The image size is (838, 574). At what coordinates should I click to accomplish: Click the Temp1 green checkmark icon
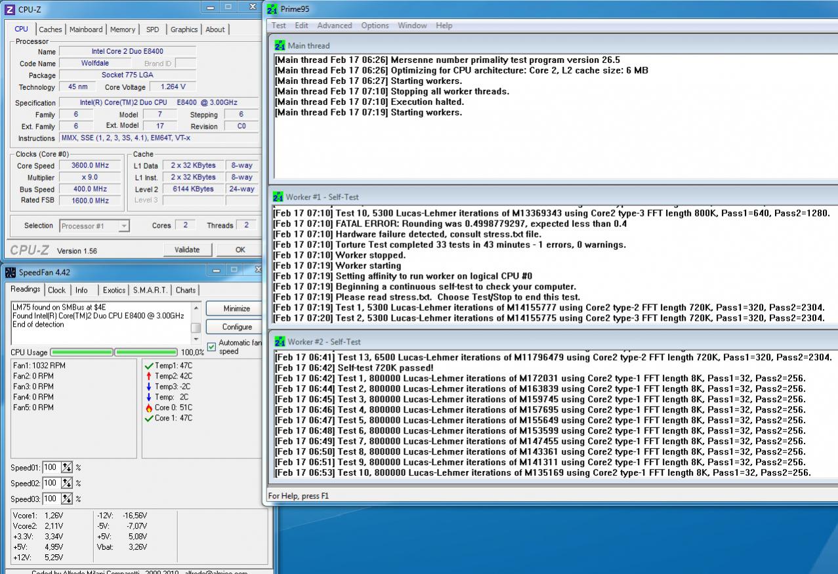(x=149, y=365)
